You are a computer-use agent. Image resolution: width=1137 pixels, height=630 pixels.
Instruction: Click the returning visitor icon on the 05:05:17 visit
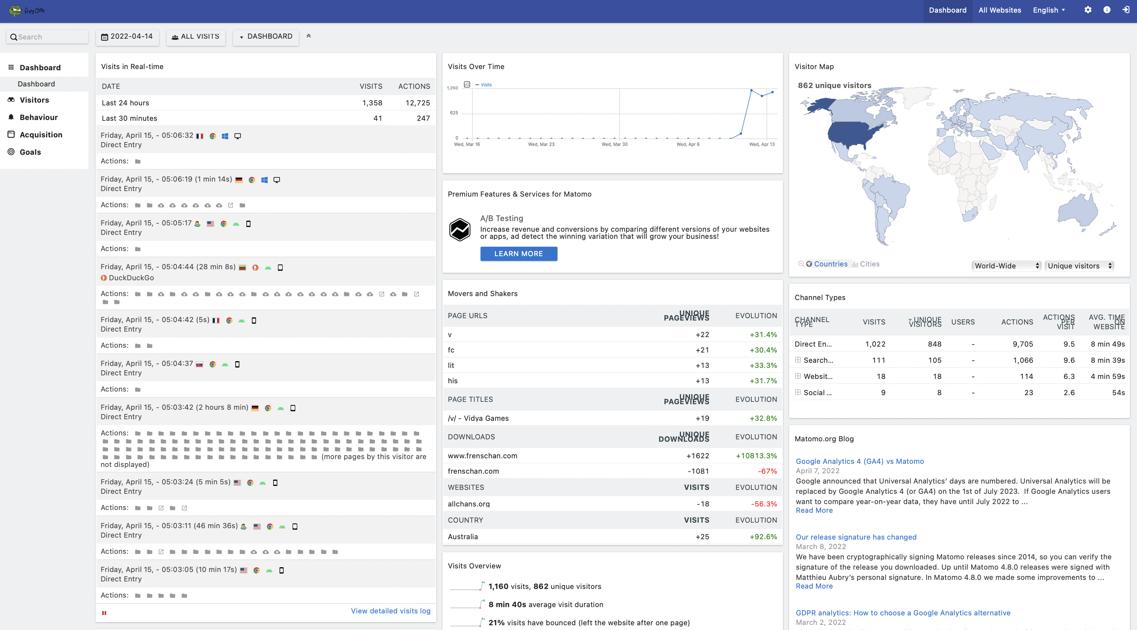point(197,224)
